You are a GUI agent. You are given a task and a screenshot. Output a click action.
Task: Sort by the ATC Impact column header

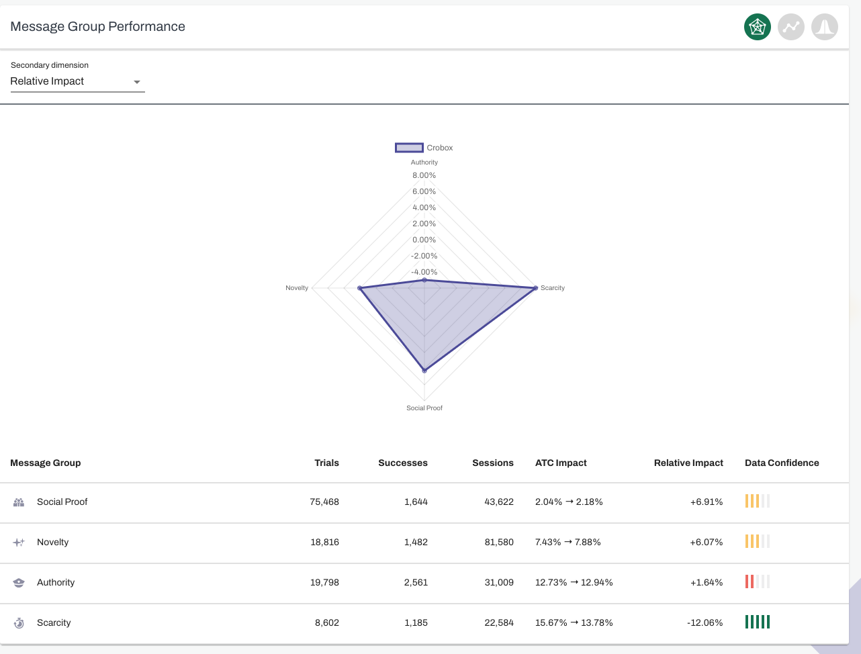coord(561,463)
